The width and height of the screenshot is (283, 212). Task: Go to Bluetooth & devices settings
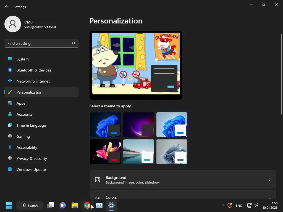pos(41,70)
